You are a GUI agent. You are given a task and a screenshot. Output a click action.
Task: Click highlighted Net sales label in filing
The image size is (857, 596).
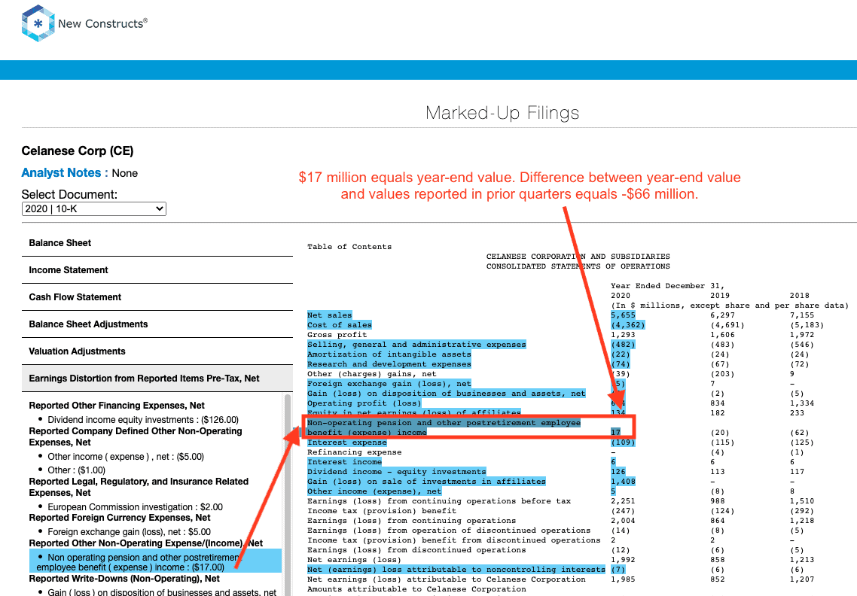coord(330,315)
